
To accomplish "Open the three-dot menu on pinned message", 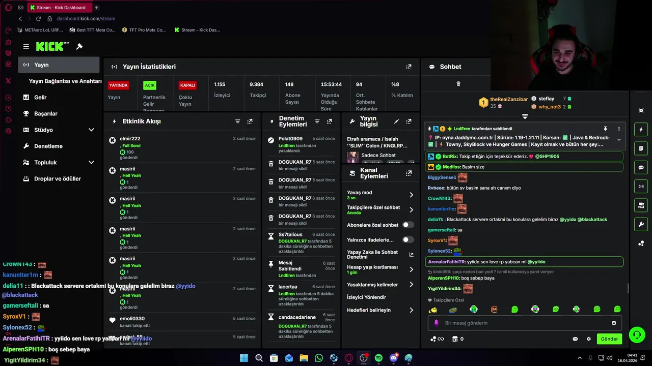I will 619,129.
